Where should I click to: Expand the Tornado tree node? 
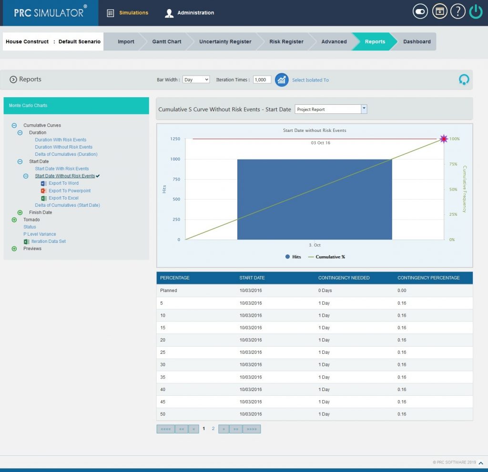point(14,220)
